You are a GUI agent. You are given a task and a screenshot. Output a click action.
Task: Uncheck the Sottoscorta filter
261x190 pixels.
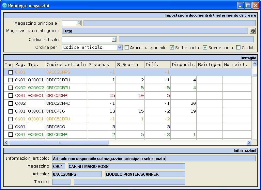point(172,47)
